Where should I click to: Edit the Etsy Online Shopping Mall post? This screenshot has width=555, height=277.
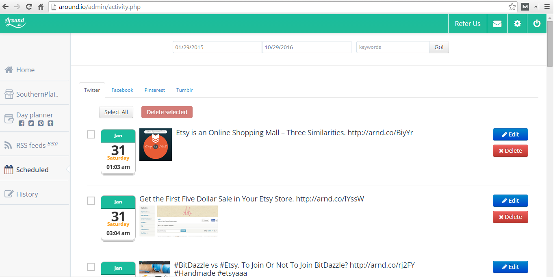(510, 134)
